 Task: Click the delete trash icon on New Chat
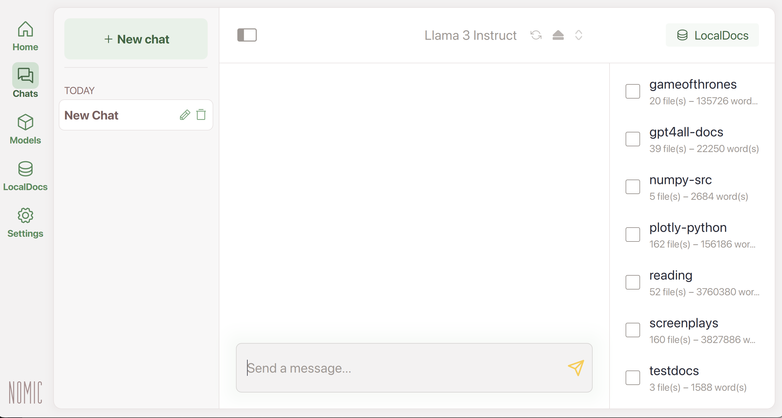201,114
